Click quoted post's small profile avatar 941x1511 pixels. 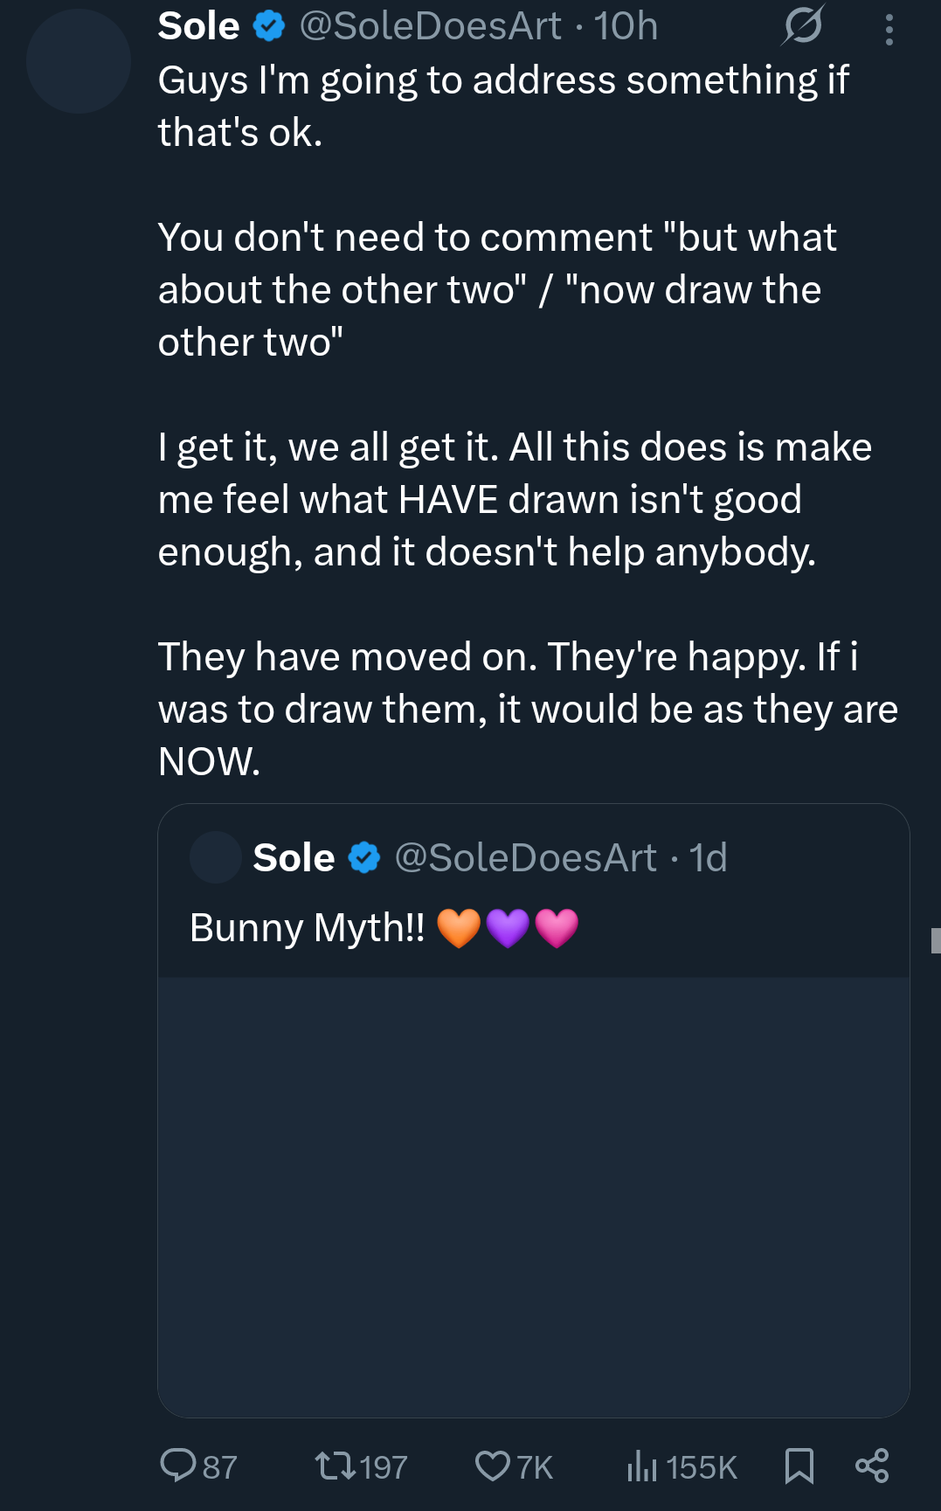(216, 857)
